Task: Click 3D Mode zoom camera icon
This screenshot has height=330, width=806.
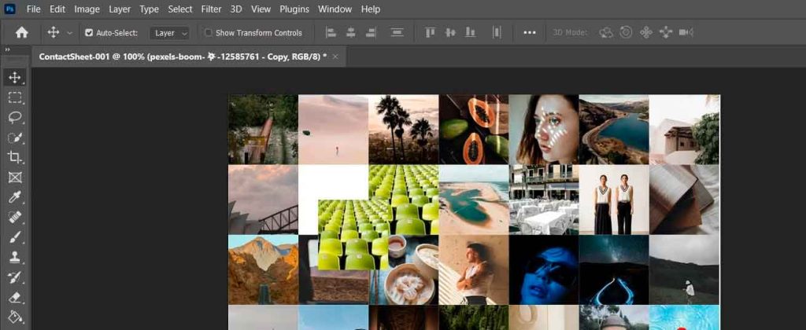Action: [x=686, y=33]
